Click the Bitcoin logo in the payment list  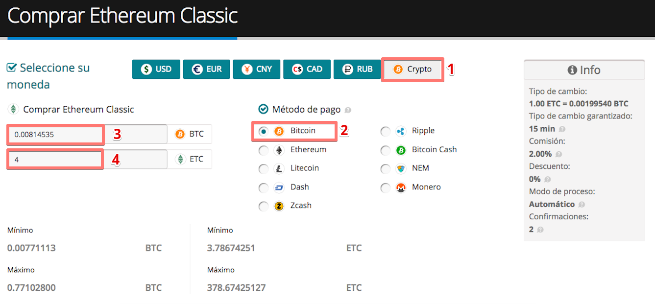[x=279, y=131]
